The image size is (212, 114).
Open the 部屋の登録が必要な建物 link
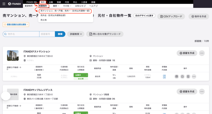(x=16, y=24)
